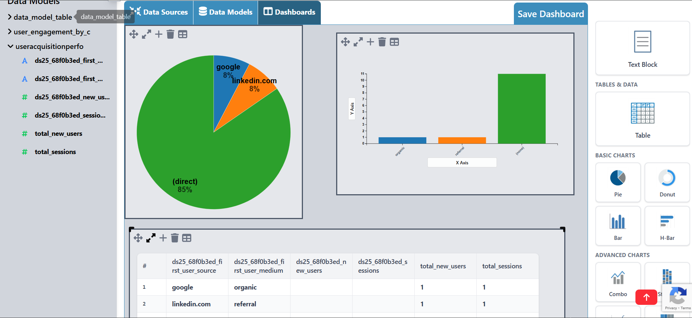Expand the data_model_table tree node
Viewport: 692px width, 318px height.
[10, 17]
